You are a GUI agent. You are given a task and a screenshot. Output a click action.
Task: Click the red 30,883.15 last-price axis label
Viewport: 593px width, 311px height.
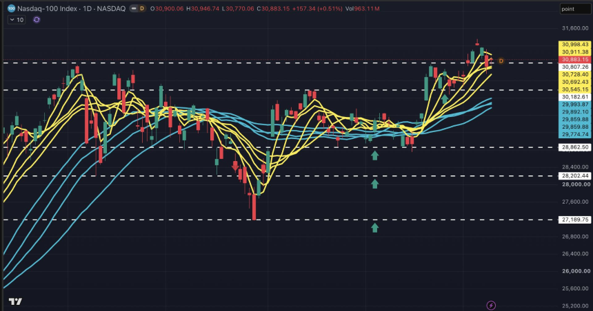coord(574,59)
